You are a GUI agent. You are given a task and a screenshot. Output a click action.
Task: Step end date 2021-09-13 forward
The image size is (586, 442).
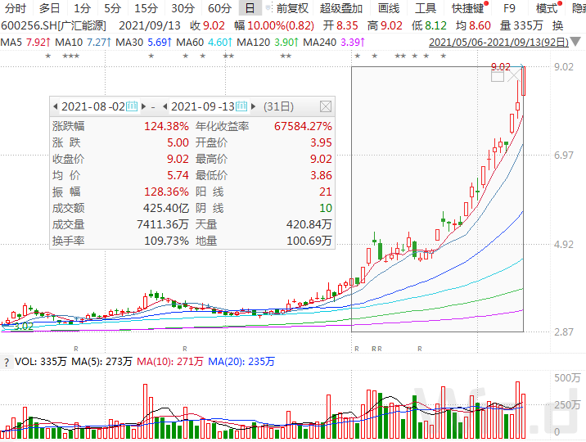click(x=254, y=106)
